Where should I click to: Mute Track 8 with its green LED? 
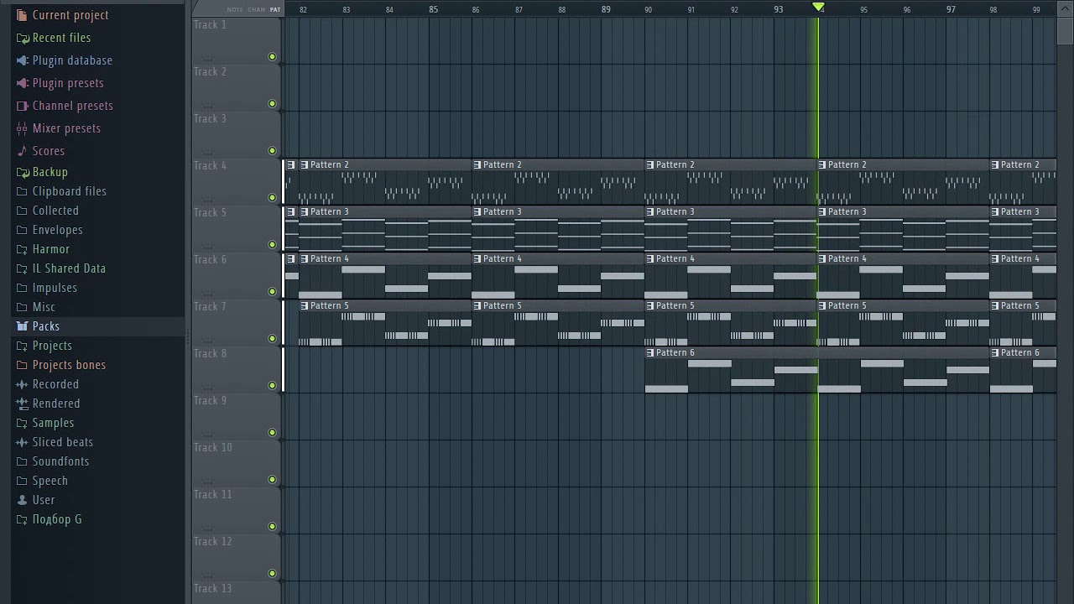pyautogui.click(x=272, y=386)
